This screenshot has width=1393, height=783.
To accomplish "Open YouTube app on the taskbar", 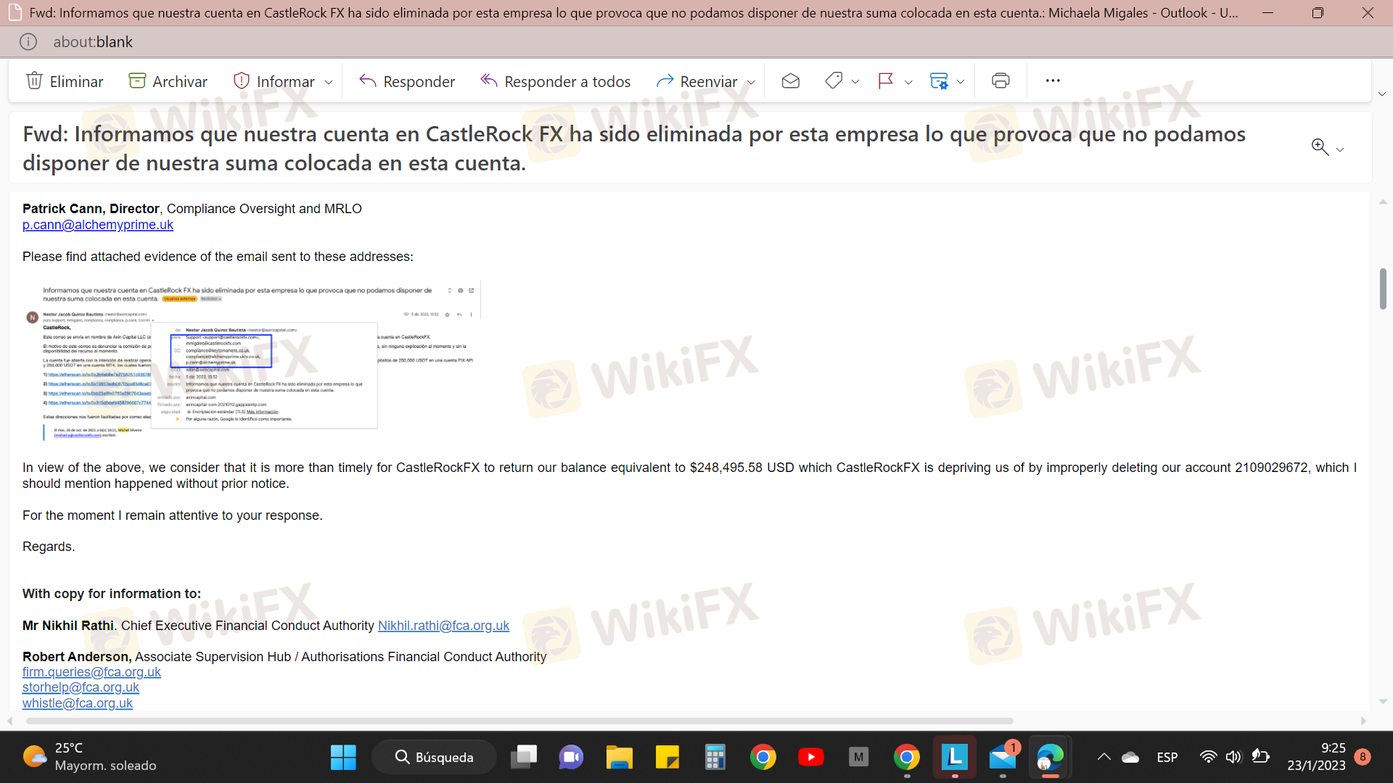I will [x=810, y=757].
